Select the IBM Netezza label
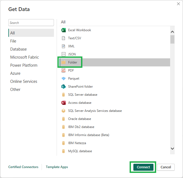Image resolution: width=183 pixels, height=178 pixels. point(77,143)
